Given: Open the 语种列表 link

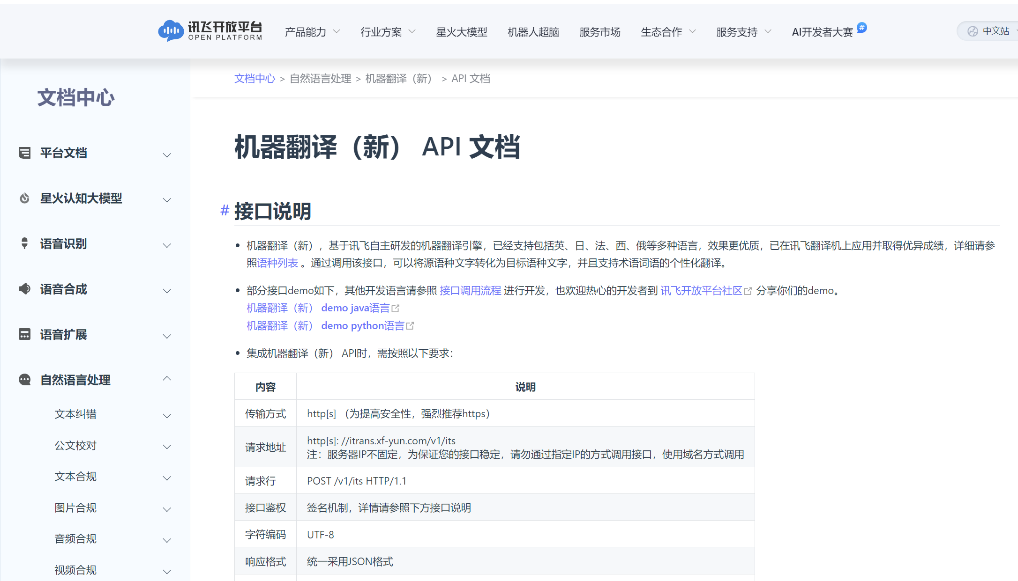Looking at the screenshot, I should 277,263.
